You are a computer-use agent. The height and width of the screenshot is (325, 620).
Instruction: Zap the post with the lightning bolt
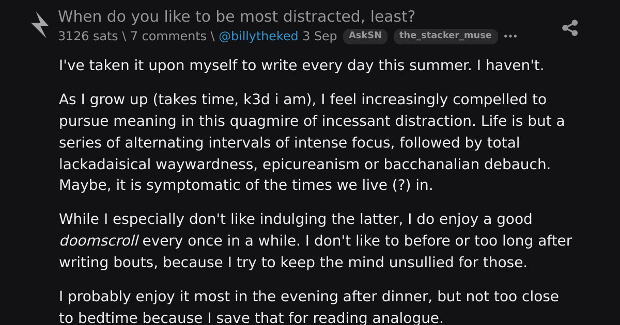tap(39, 25)
